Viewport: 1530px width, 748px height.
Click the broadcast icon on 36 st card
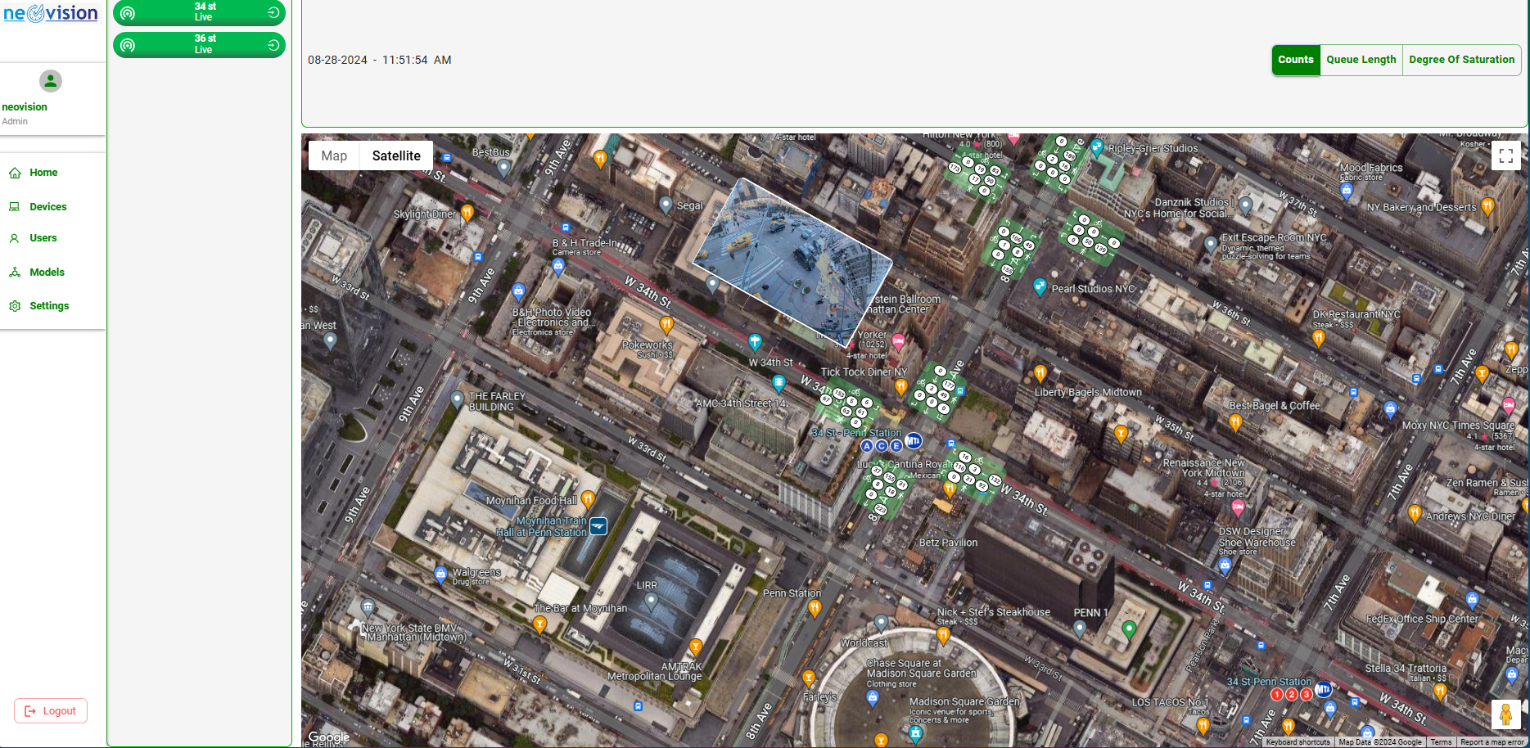(x=128, y=45)
